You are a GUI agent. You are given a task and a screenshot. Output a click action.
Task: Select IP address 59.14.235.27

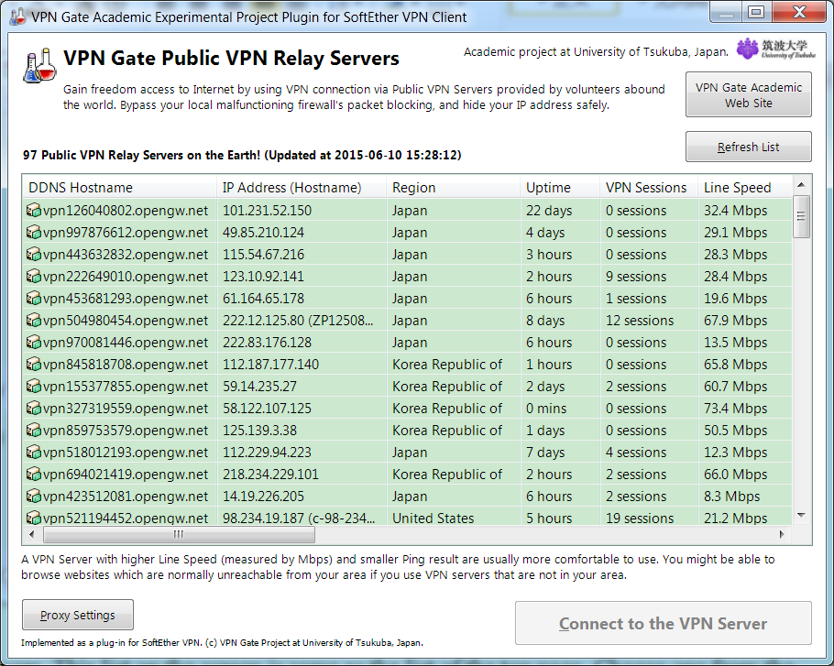point(259,387)
